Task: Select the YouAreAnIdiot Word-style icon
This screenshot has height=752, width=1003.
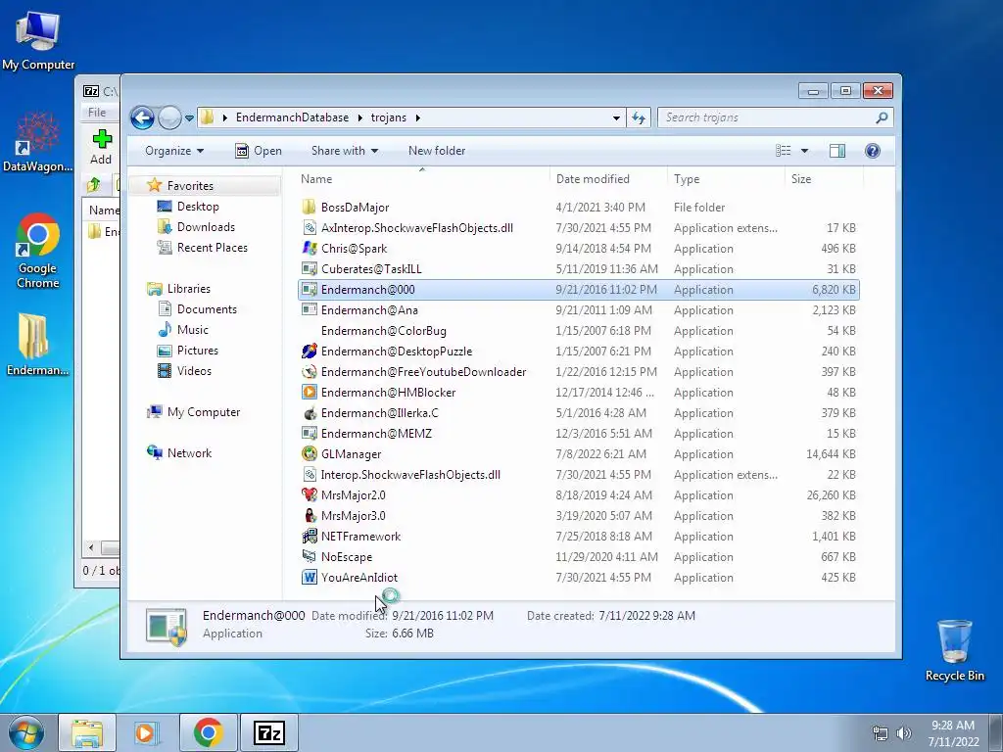Action: point(309,577)
